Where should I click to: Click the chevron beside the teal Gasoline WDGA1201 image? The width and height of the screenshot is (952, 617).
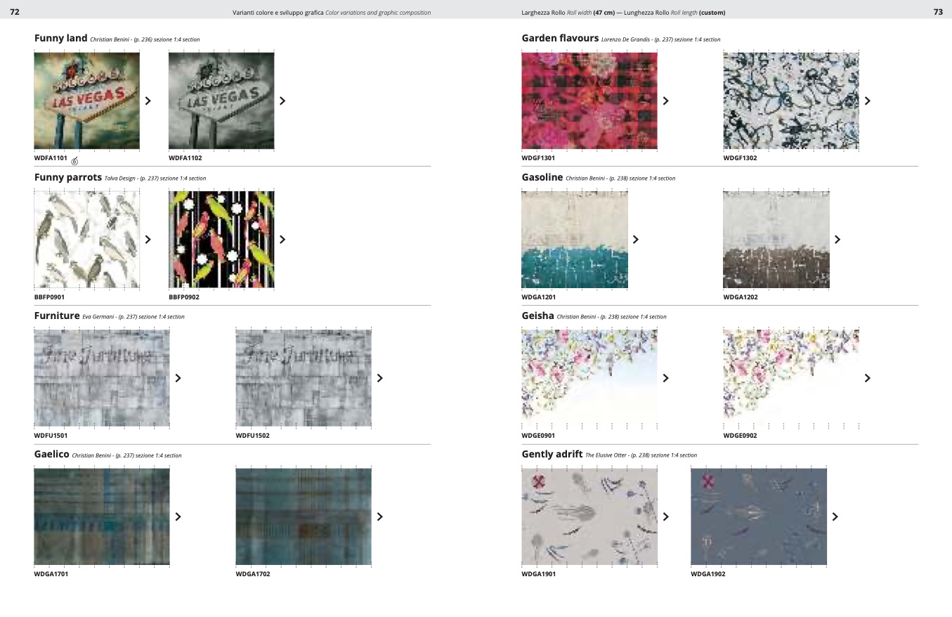click(x=635, y=240)
